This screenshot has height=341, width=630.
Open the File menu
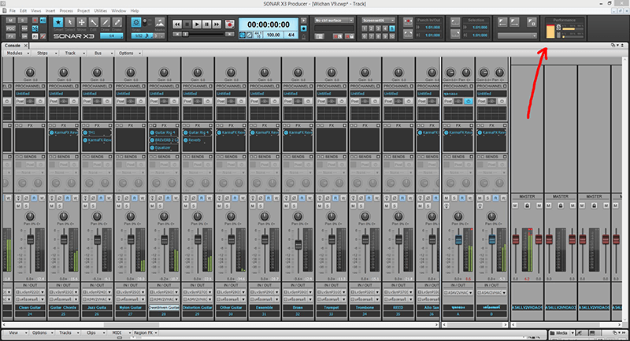tap(13, 10)
